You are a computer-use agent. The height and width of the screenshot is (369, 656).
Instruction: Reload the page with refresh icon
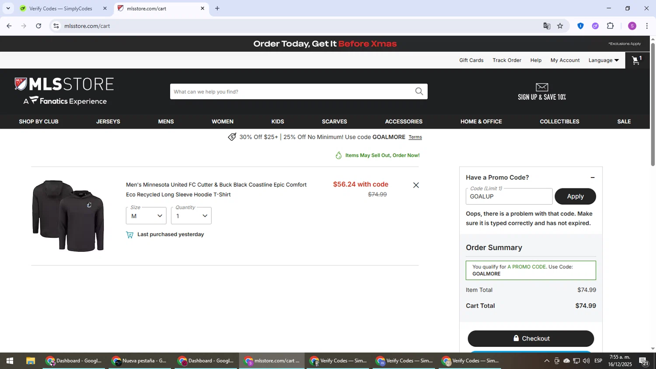[x=38, y=26]
